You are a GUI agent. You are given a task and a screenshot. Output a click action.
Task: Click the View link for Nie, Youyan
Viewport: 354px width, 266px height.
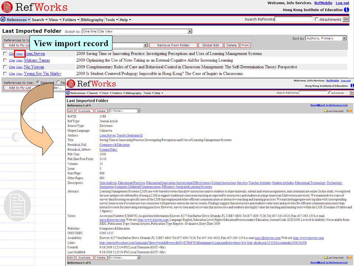point(20,67)
